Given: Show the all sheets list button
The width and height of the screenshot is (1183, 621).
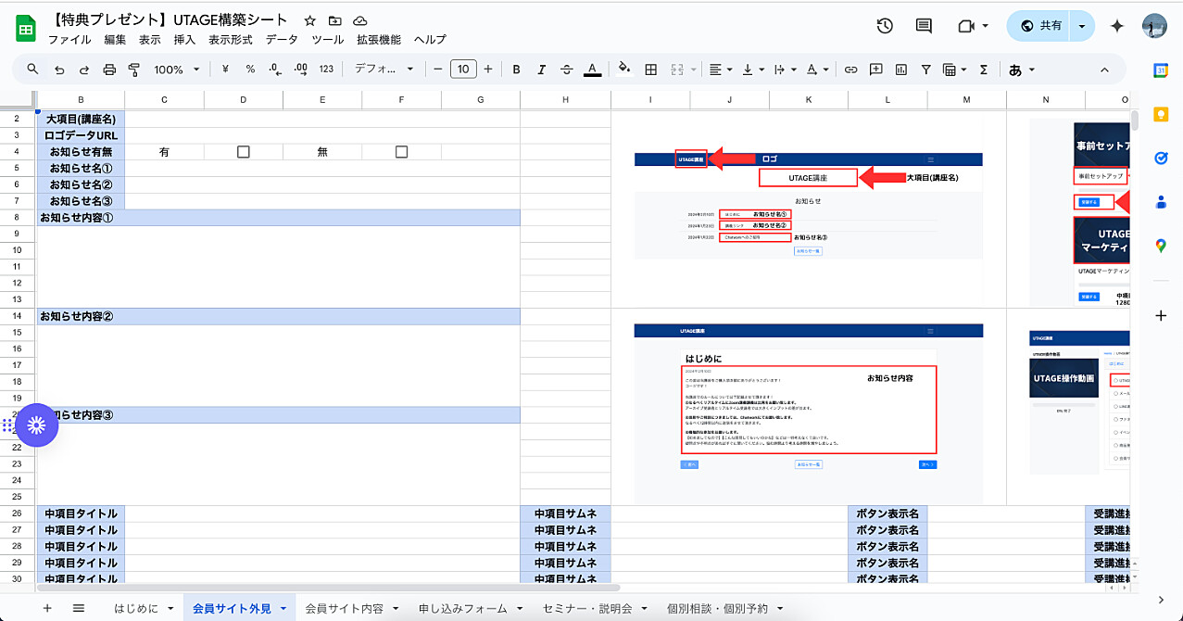Looking at the screenshot, I should coord(79,608).
